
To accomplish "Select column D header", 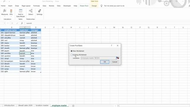I will 36,27.
